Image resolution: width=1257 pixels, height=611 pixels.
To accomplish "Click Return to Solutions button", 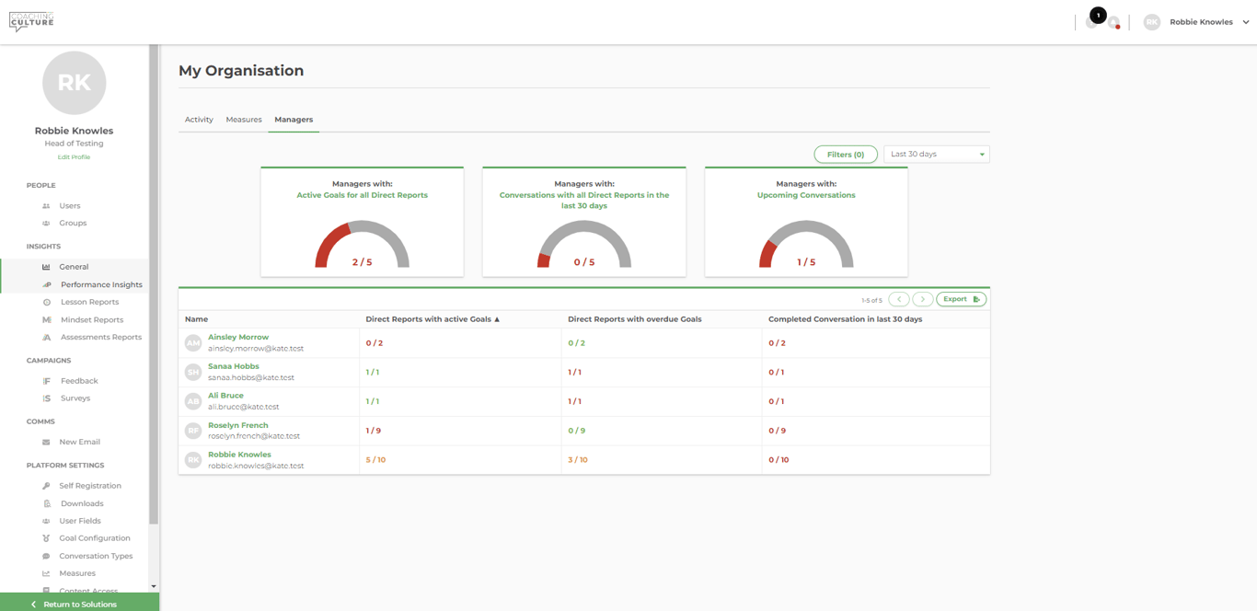I will point(79,604).
